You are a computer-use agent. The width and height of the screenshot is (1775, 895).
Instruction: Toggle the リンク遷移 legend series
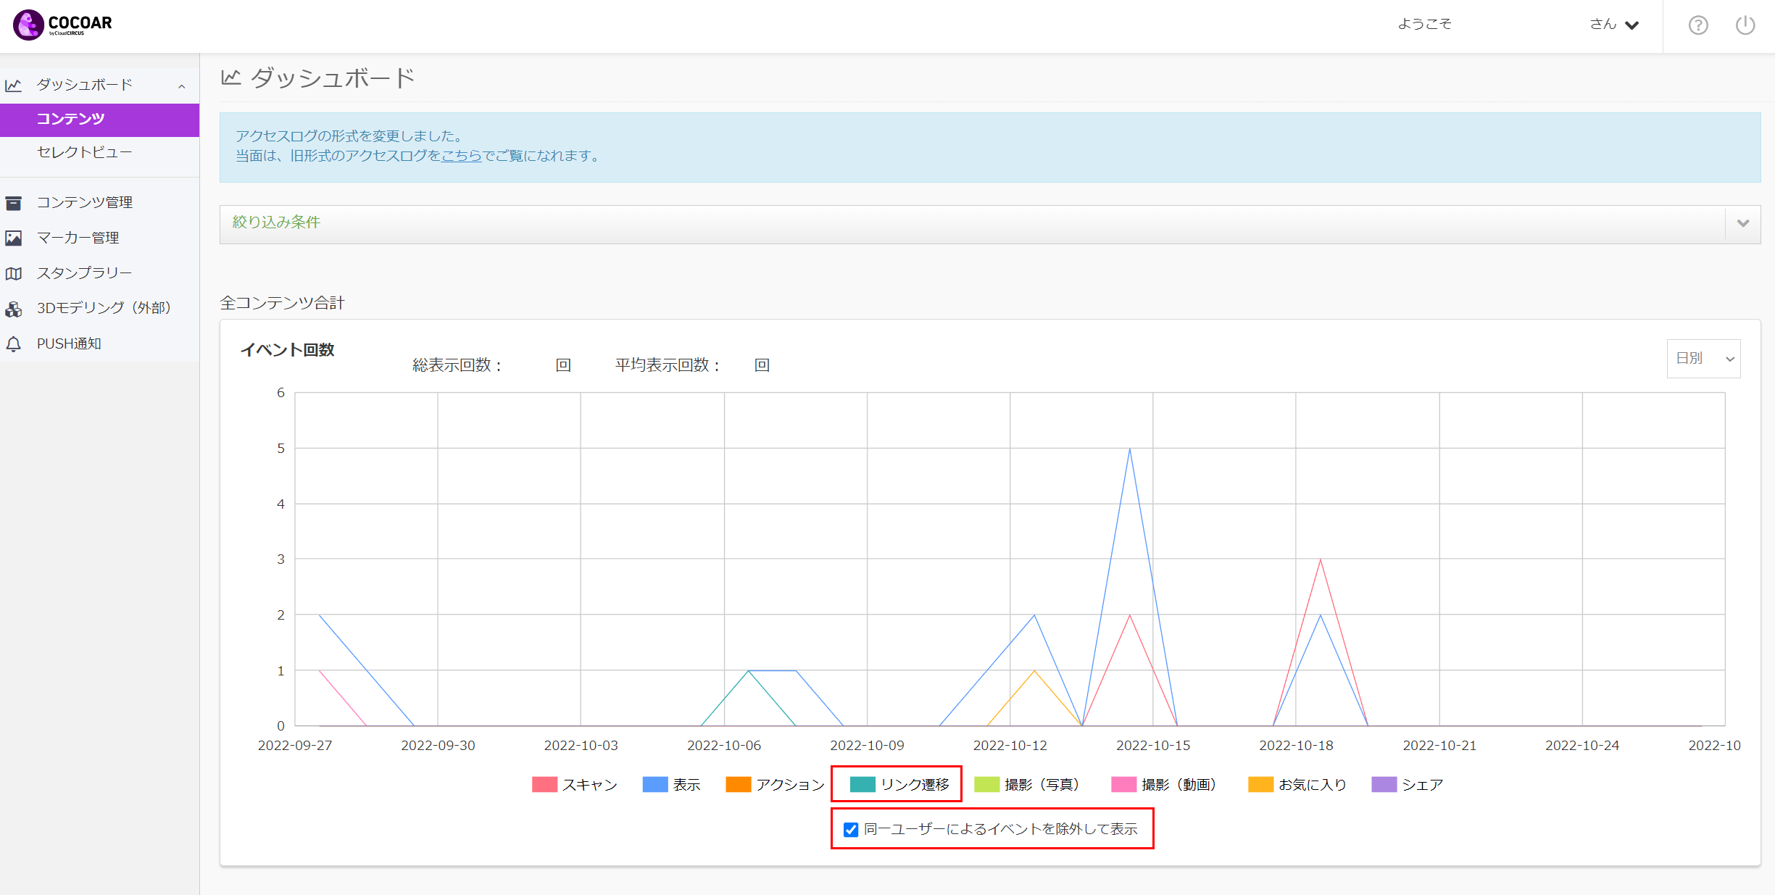click(899, 784)
